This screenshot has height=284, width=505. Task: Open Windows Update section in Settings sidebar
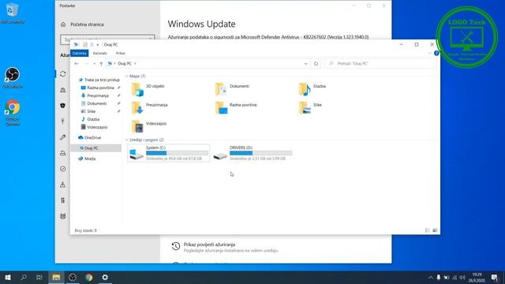(x=63, y=74)
